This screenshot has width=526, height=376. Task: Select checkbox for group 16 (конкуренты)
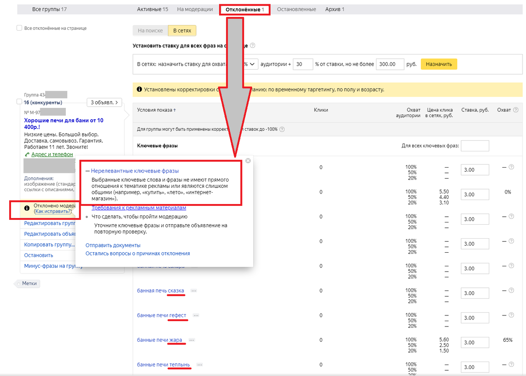tap(19, 102)
